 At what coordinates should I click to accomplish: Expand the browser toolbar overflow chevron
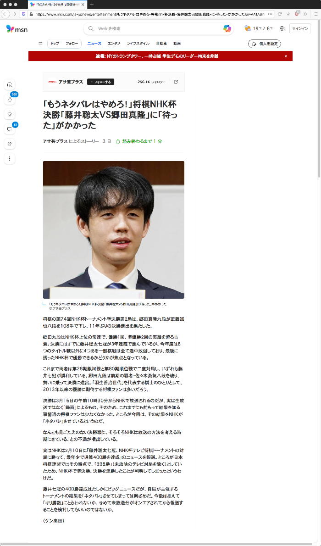(305, 14)
